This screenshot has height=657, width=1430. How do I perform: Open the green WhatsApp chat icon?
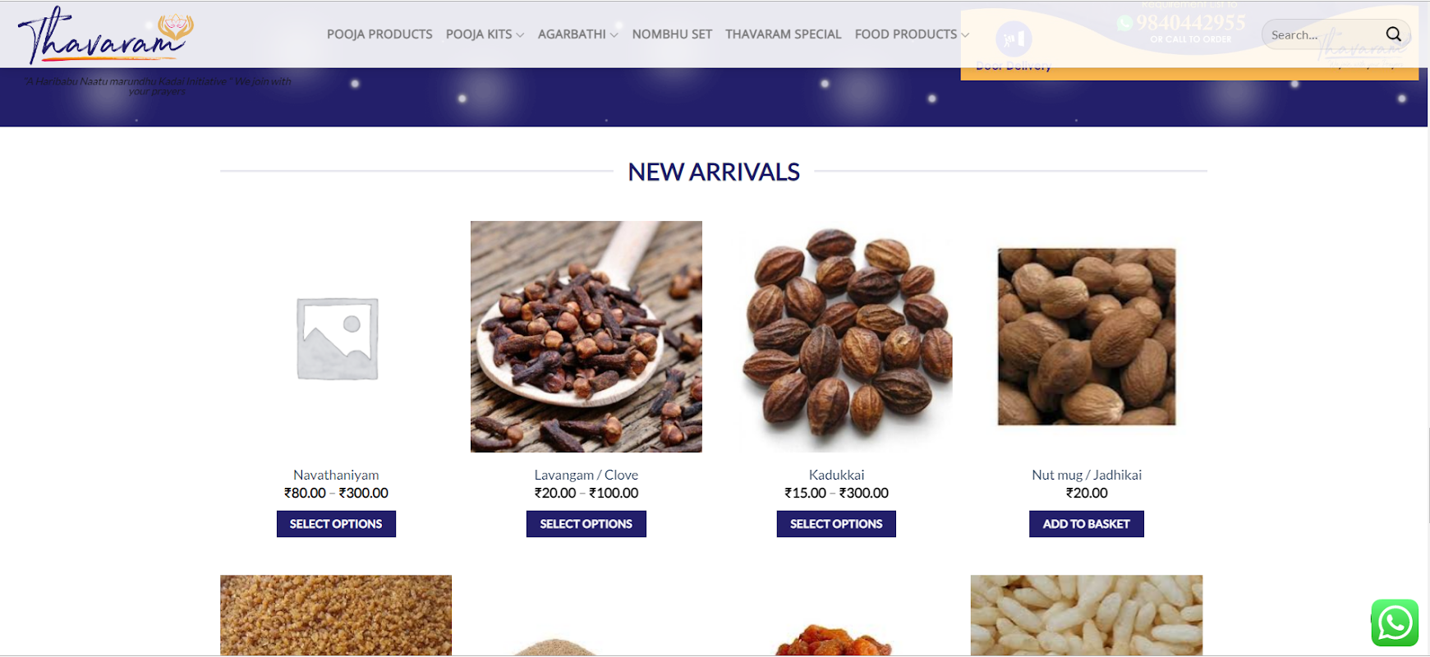coord(1395,623)
